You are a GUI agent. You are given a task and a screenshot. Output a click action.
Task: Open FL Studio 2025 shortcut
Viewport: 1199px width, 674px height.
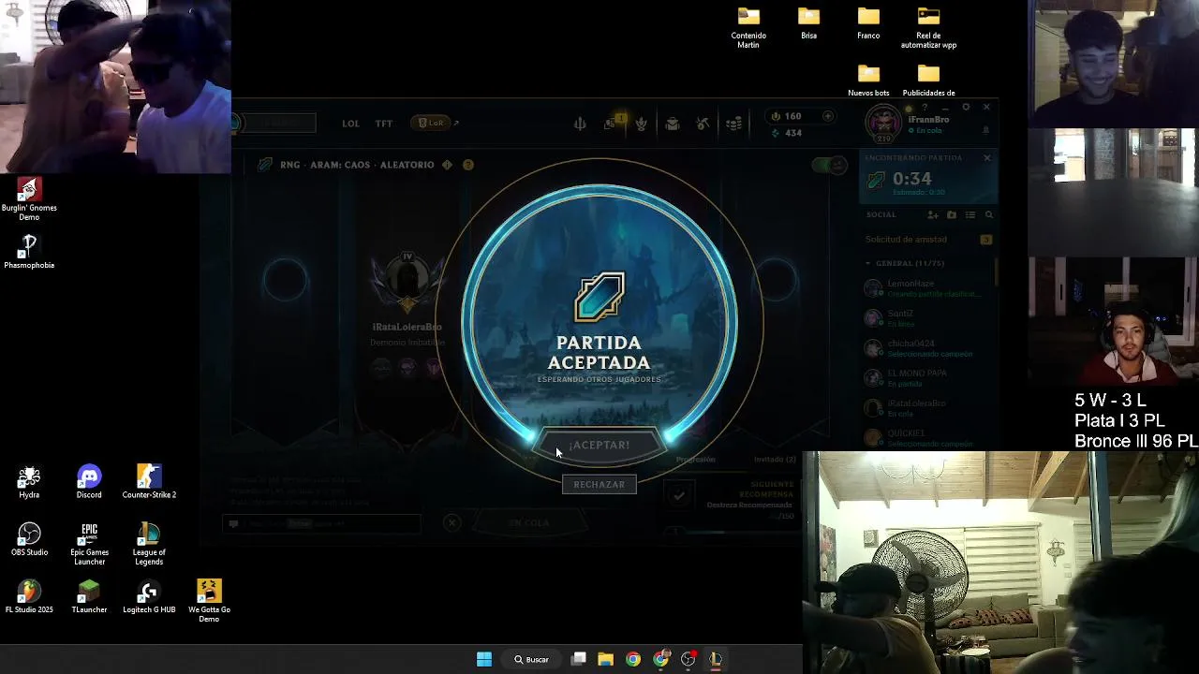coord(29,597)
